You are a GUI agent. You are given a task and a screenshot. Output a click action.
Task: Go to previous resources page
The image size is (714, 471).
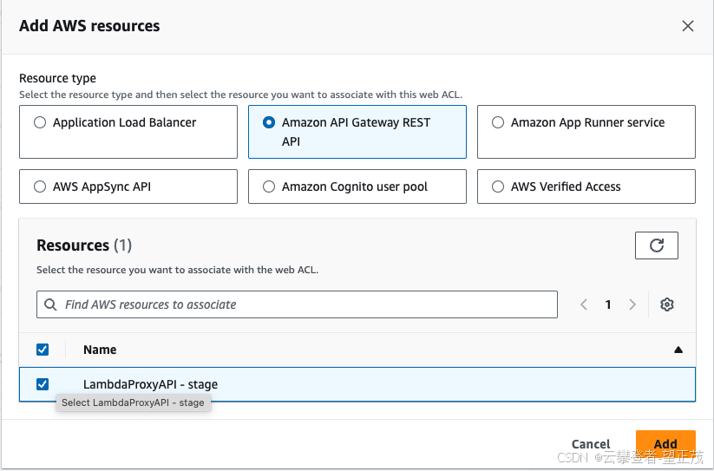[x=584, y=304]
